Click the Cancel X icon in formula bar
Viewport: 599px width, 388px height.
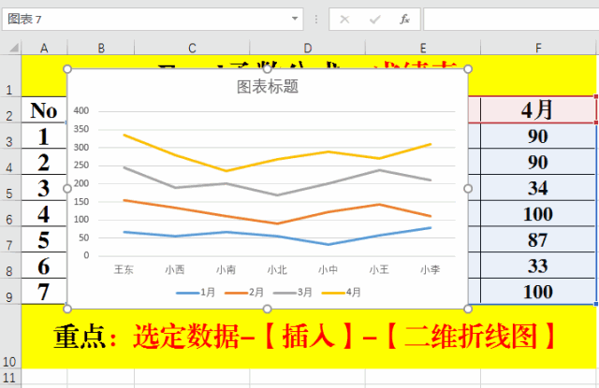click(344, 19)
